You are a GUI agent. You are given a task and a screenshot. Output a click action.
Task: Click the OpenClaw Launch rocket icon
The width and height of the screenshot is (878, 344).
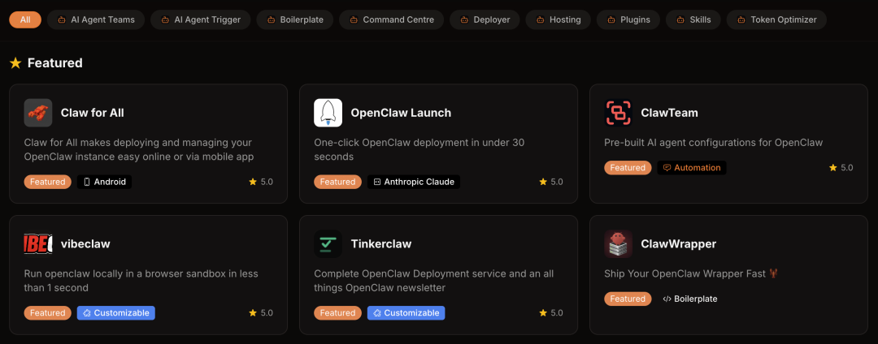coord(328,113)
